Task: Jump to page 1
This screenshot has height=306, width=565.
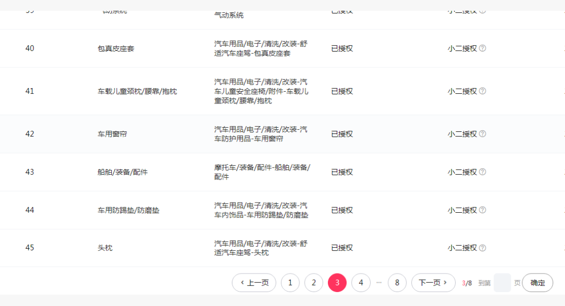Action: [x=290, y=283]
